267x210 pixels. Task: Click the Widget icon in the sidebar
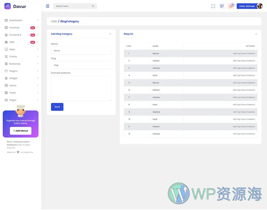point(6,78)
